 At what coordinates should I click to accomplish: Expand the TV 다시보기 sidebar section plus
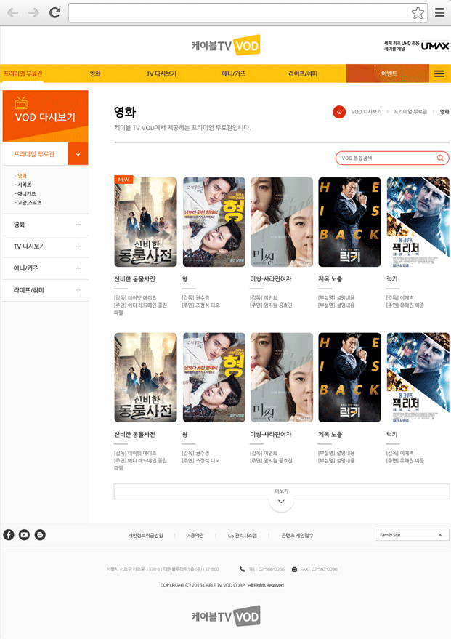pos(78,246)
